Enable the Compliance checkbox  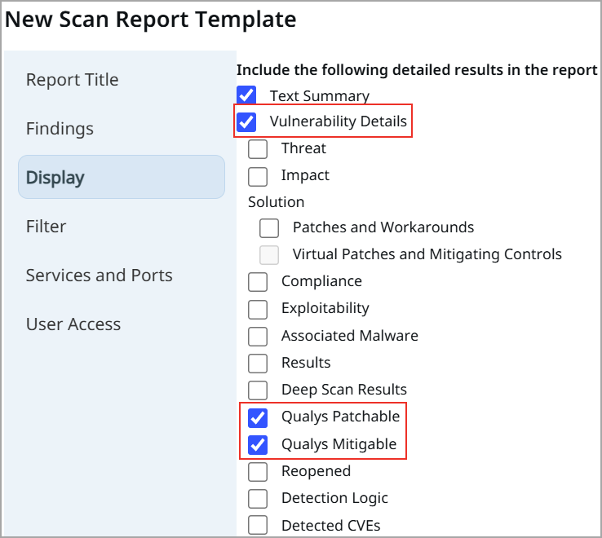(258, 282)
